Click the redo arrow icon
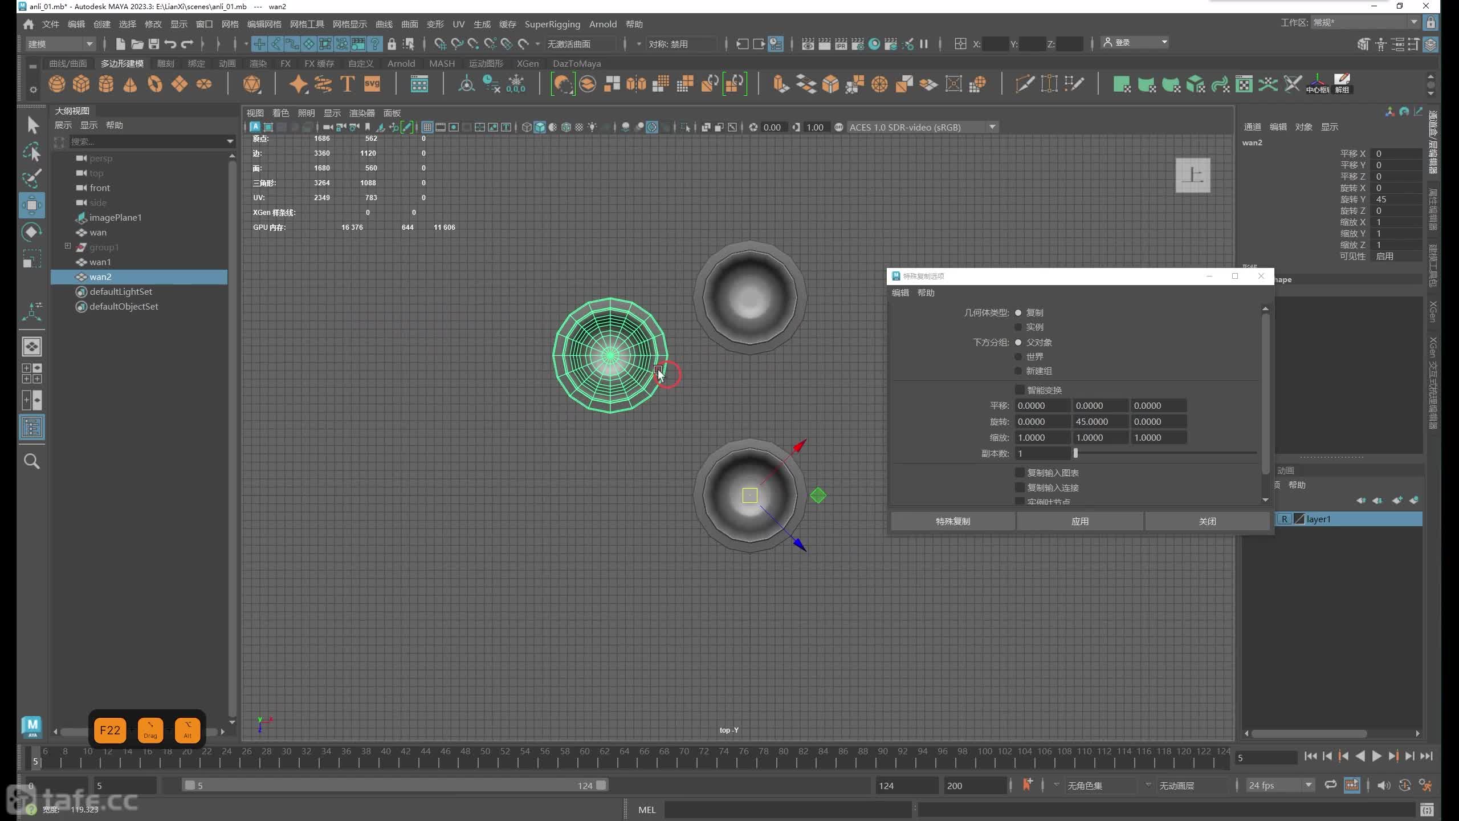 coord(187,44)
